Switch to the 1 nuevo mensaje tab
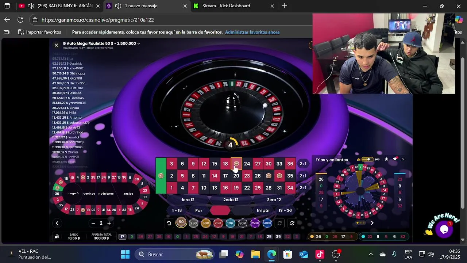Image resolution: width=467 pixels, height=263 pixels. point(146,6)
